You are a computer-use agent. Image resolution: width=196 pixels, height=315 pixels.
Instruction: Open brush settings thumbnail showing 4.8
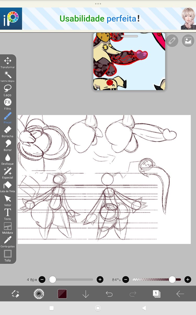(x=39, y=294)
